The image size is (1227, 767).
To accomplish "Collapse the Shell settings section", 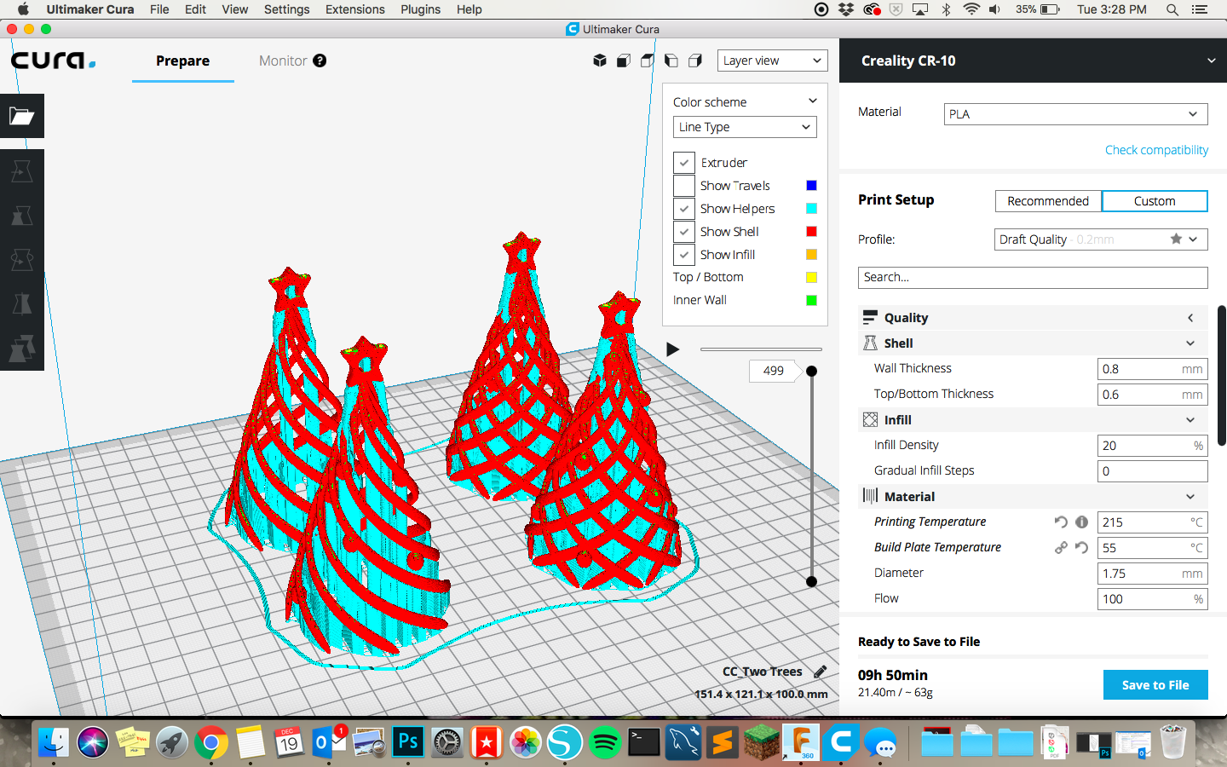I will tap(1033, 343).
